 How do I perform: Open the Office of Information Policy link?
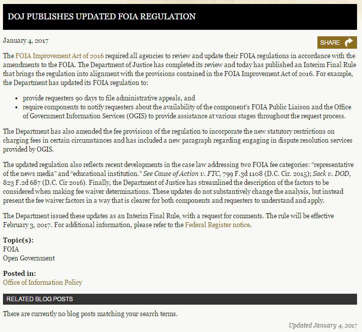pyautogui.click(x=43, y=282)
